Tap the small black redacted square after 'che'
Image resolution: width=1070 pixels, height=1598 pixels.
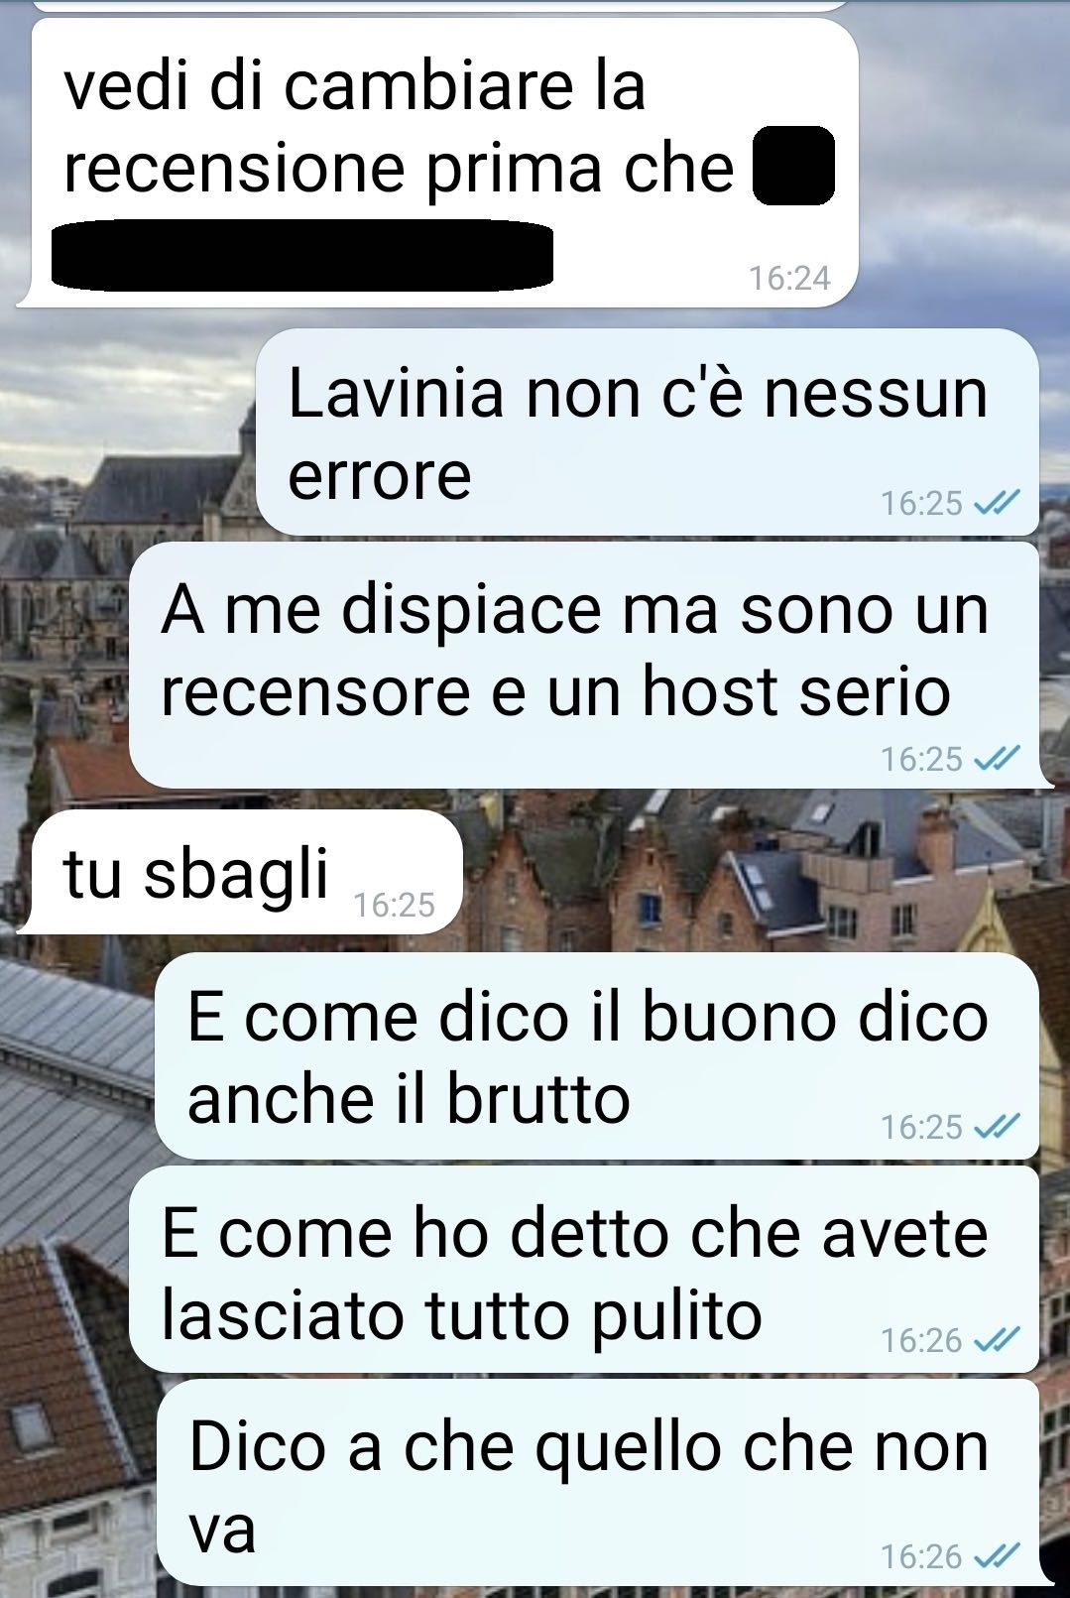click(x=793, y=166)
